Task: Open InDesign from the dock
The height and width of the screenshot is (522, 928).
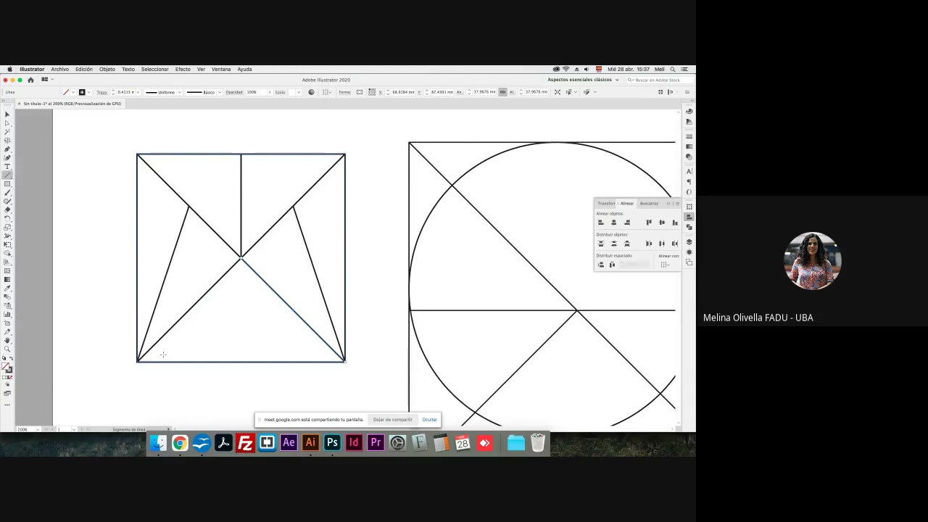Action: click(354, 443)
